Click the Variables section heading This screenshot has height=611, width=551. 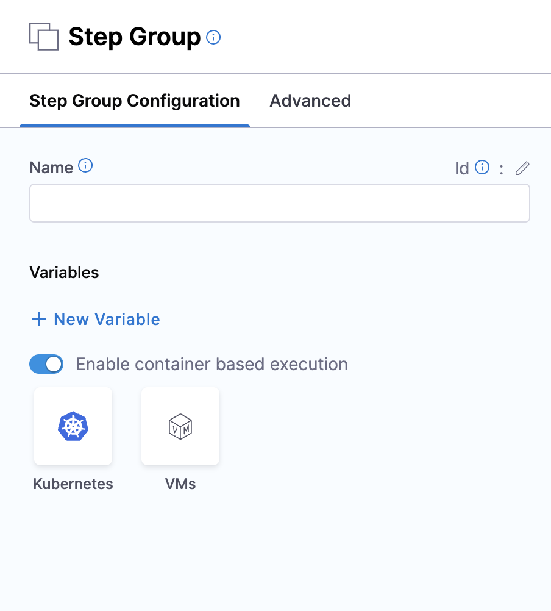(x=64, y=273)
